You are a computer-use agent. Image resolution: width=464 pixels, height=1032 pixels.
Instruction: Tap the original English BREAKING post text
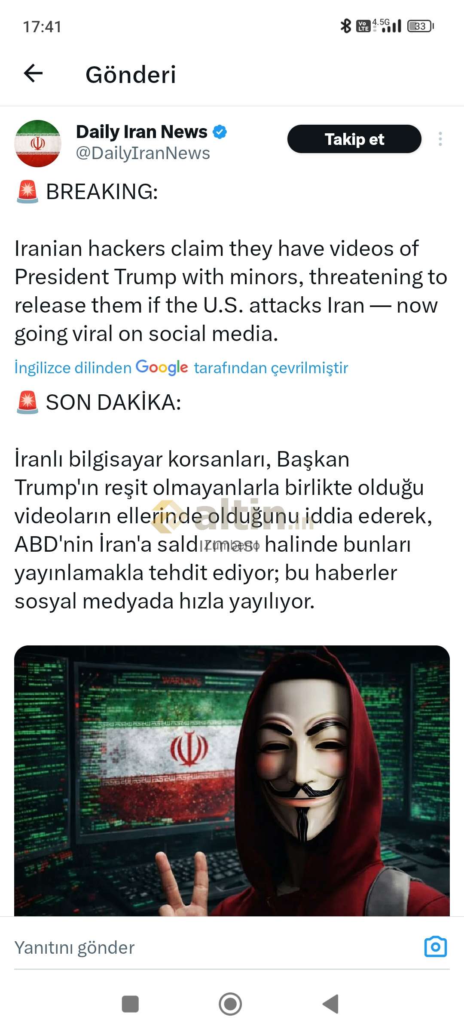231,262
